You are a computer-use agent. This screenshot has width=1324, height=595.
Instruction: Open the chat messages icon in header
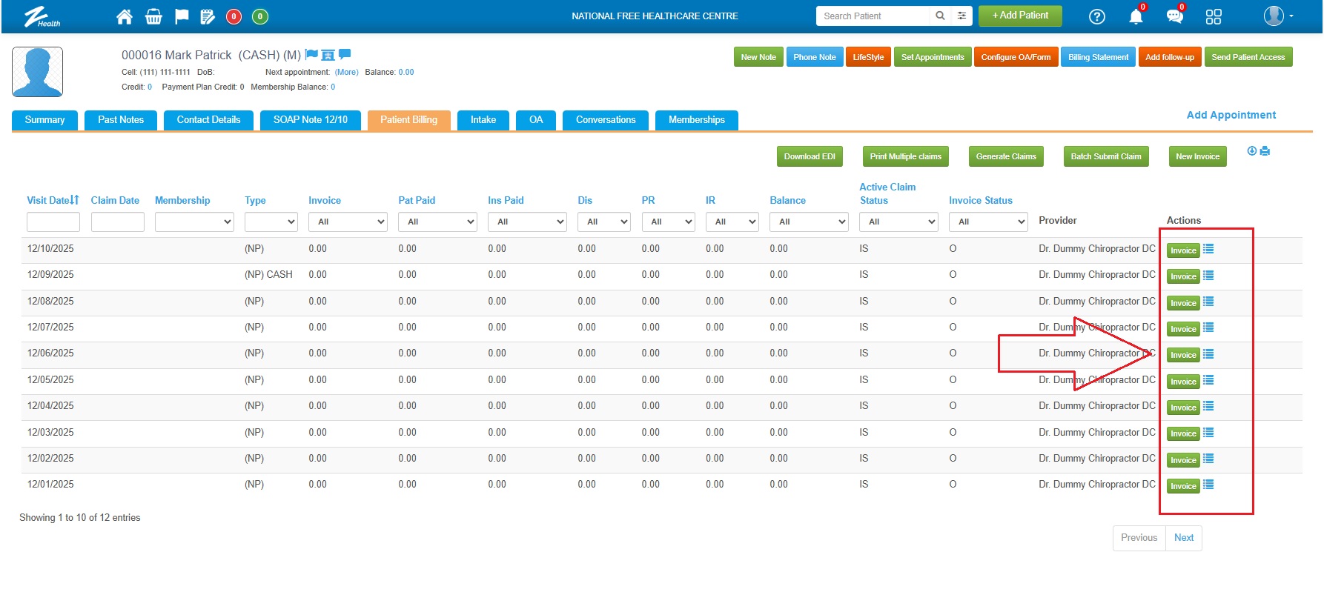point(1174,16)
